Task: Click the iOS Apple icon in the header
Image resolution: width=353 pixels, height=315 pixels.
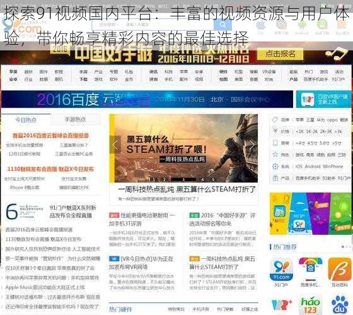Action: [261, 25]
